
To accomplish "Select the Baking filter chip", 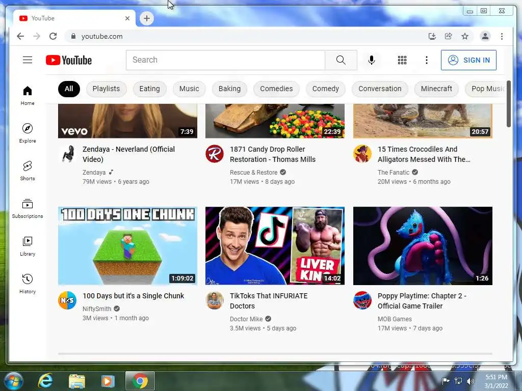I will [229, 89].
